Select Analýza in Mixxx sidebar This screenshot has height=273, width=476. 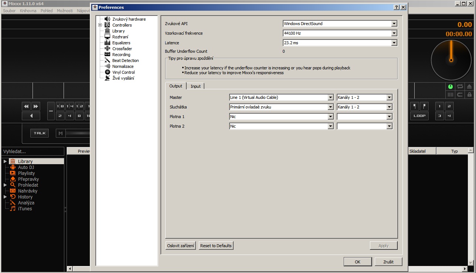coord(26,203)
